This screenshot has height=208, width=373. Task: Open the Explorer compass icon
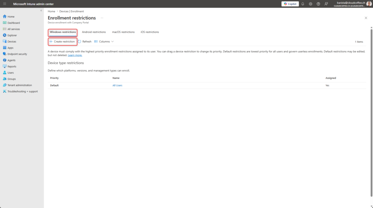click(4, 35)
